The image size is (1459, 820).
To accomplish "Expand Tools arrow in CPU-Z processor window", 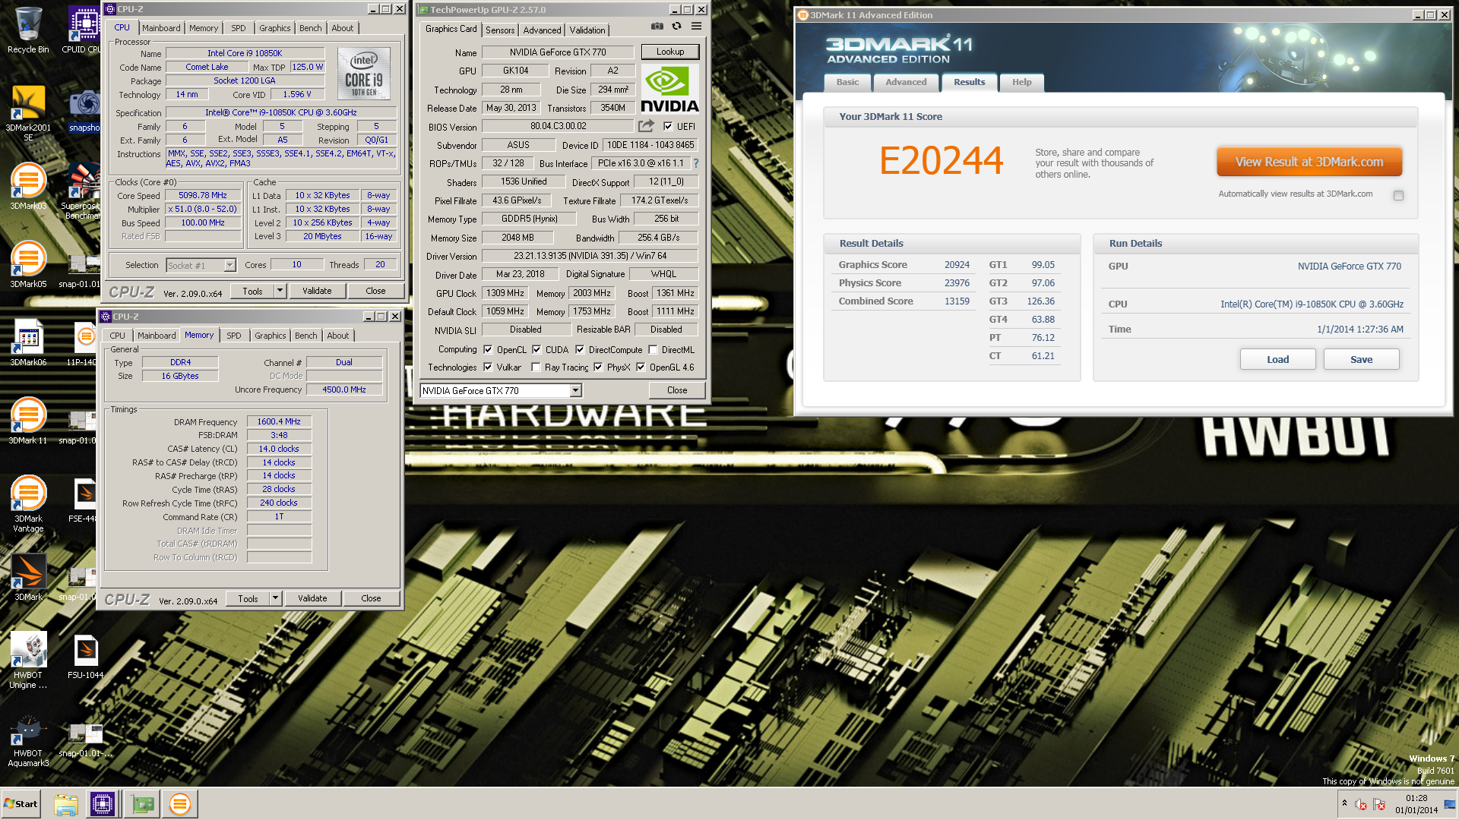I will click(x=280, y=291).
